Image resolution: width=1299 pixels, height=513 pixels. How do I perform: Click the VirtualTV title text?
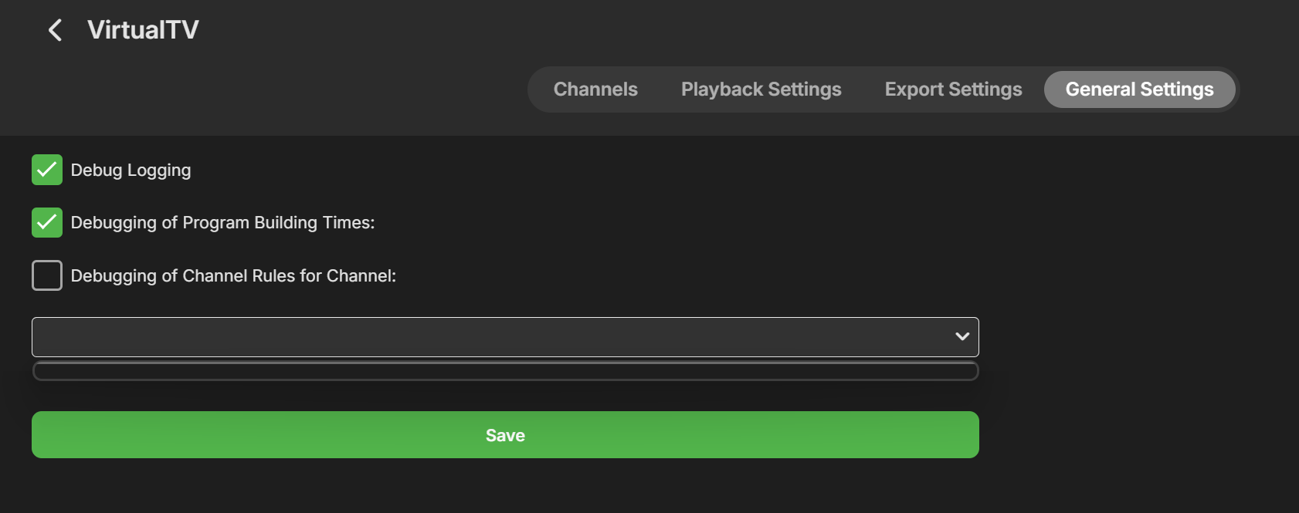click(x=143, y=30)
